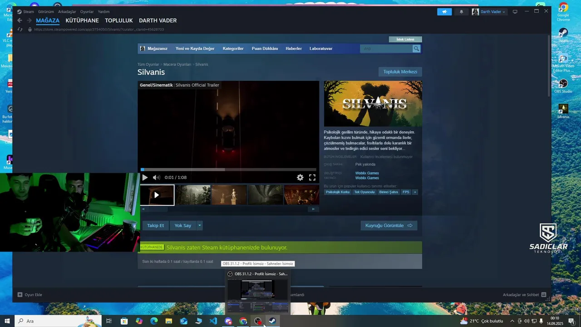Click the Takip Et button

point(155,226)
